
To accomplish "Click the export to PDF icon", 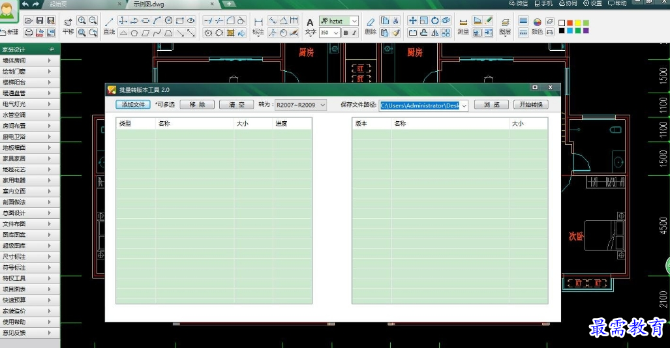I will (x=40, y=32).
